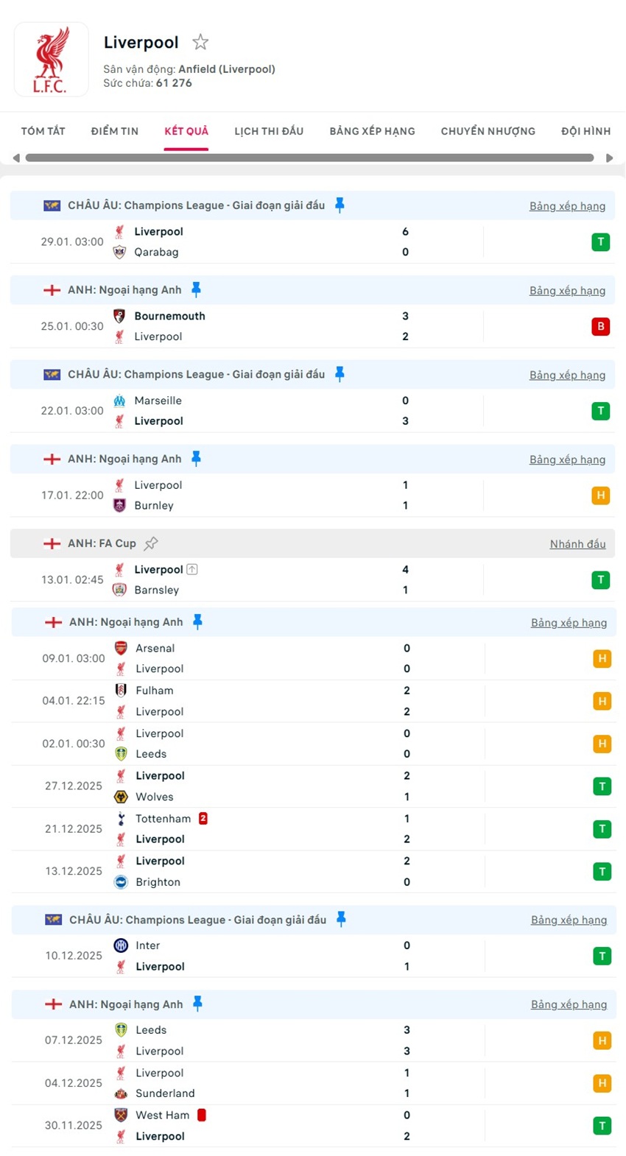Click the right chevron beside the tab bar
Viewport: 626px width, 1156px height.
coord(610,158)
